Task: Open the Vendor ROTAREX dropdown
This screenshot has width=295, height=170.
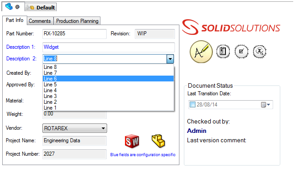Action: tap(75, 128)
